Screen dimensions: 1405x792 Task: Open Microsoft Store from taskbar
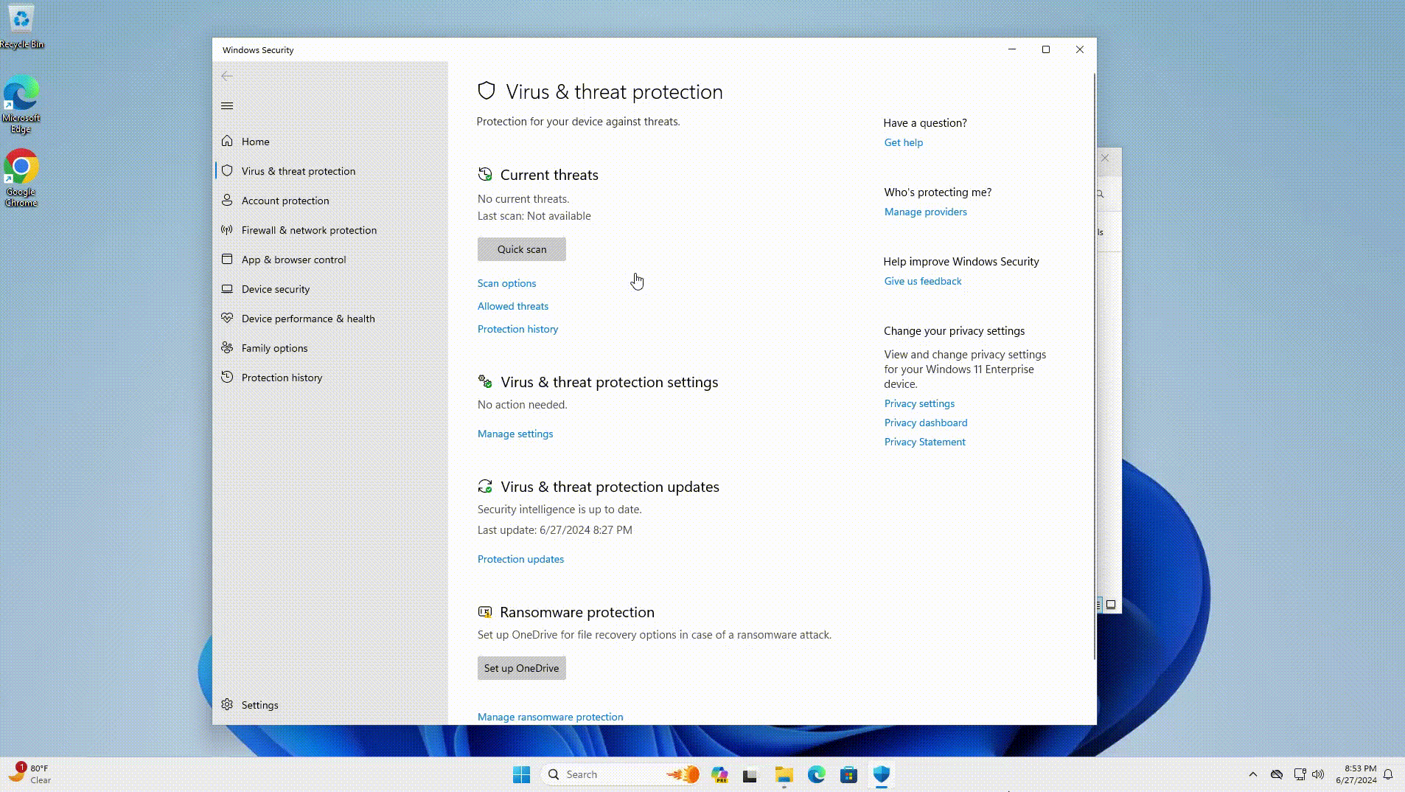[x=848, y=774]
